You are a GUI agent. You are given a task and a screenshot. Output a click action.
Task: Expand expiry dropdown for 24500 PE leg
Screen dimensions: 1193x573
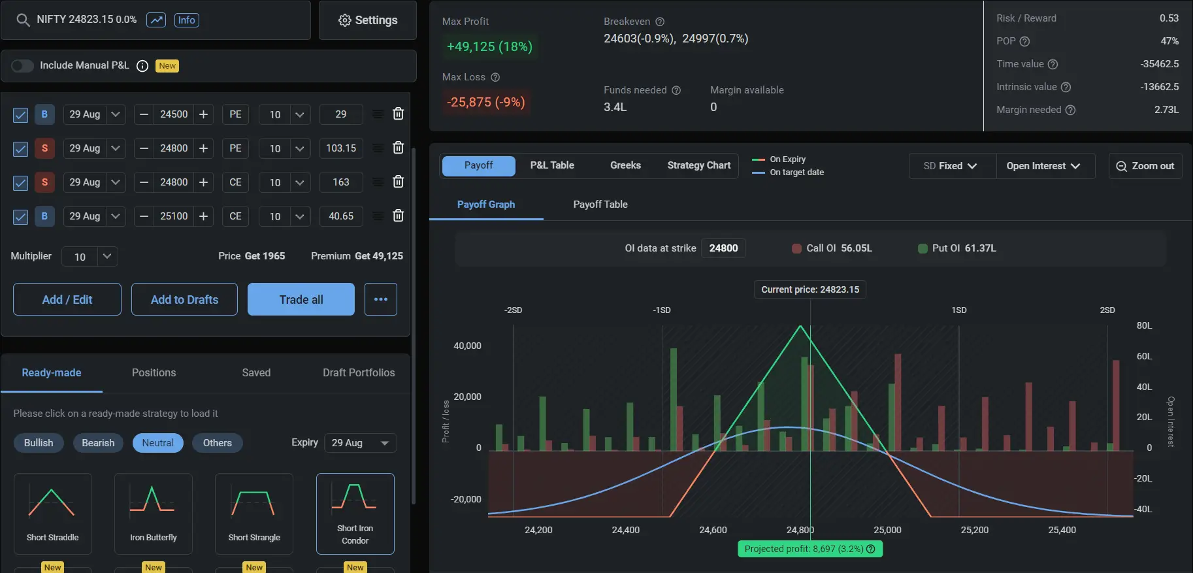(116, 114)
